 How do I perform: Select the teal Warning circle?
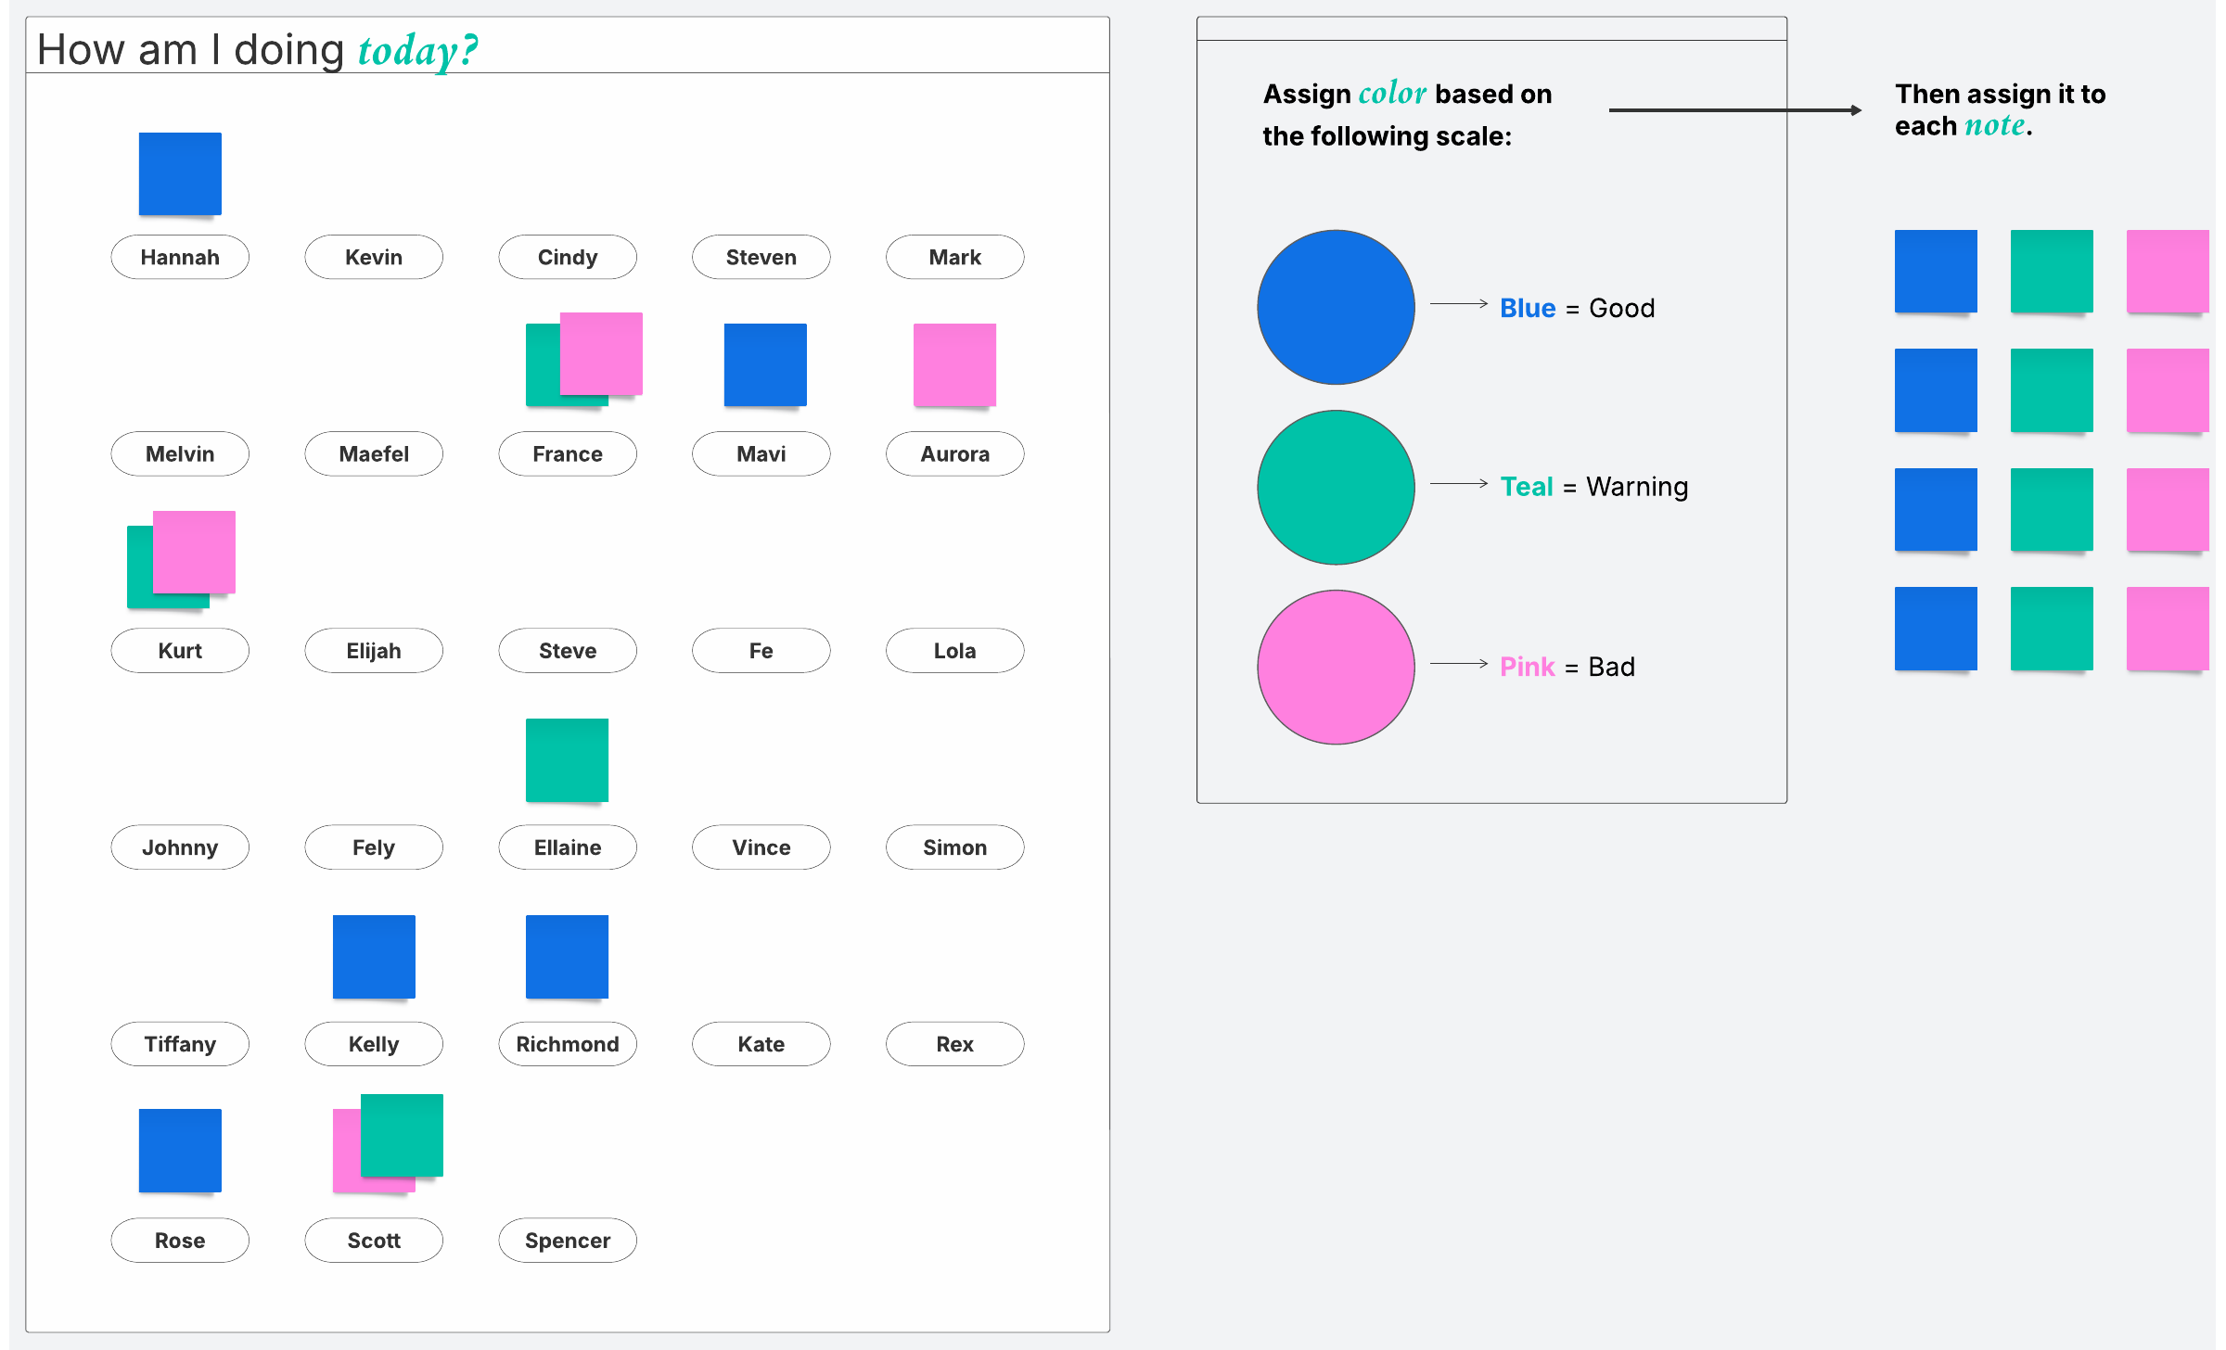pyautogui.click(x=1336, y=487)
